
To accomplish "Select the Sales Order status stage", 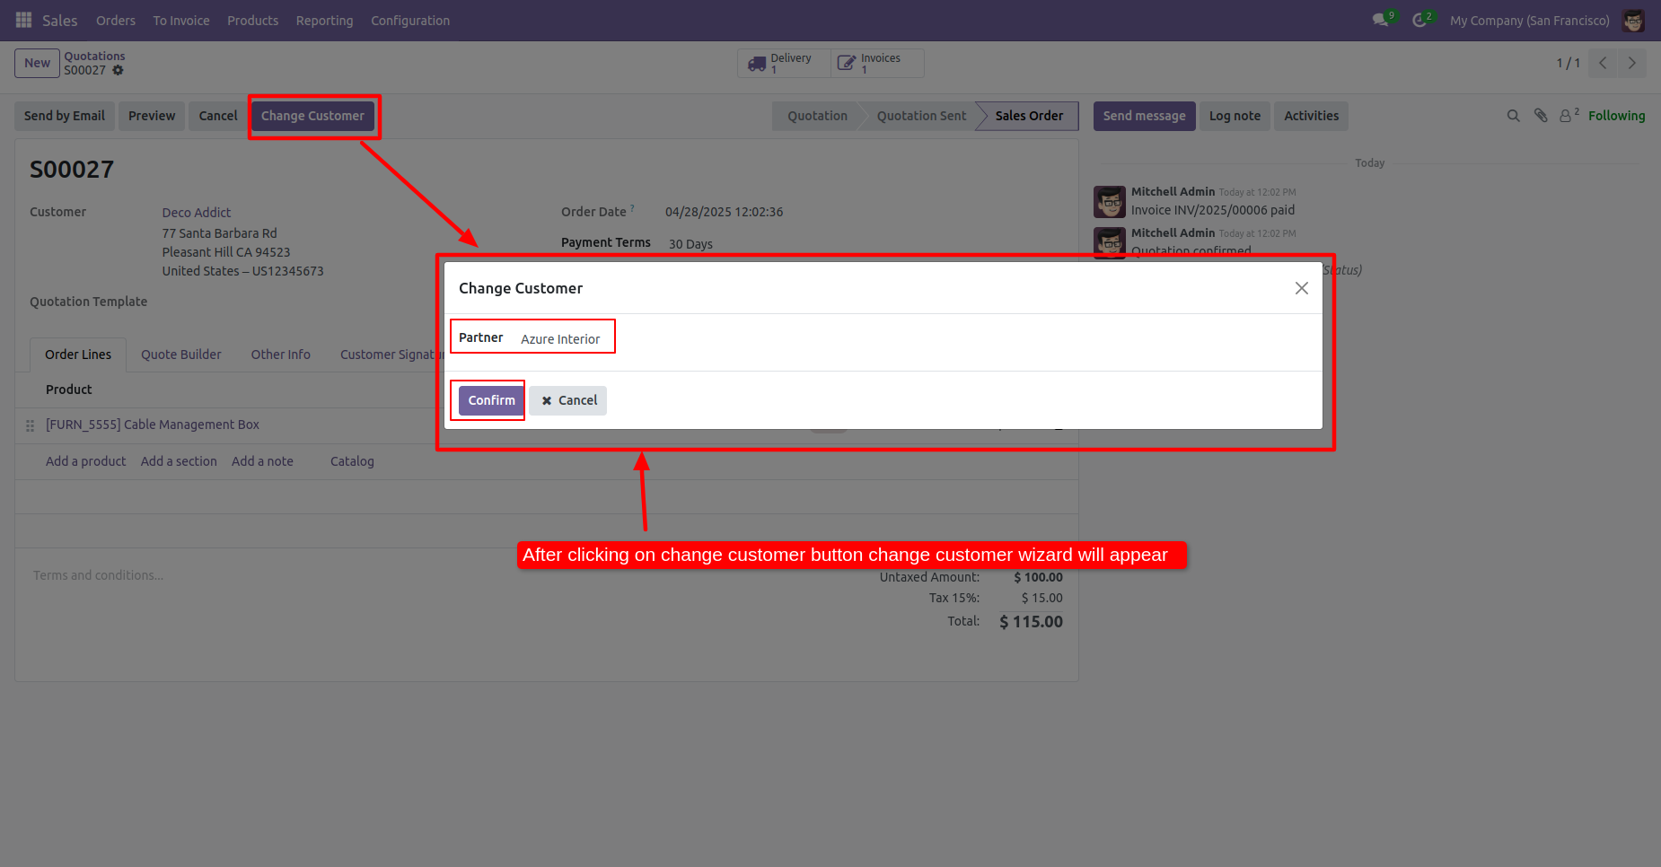I will coord(1029,116).
